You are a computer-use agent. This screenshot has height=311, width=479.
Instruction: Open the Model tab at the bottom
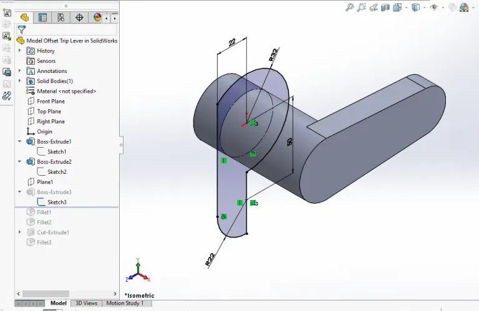(x=59, y=303)
